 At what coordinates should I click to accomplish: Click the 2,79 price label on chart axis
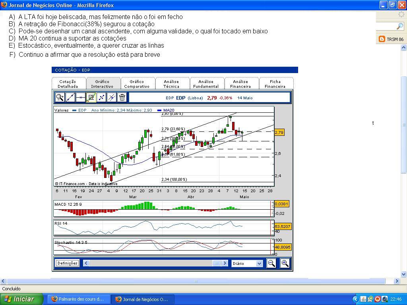[x=279, y=133]
